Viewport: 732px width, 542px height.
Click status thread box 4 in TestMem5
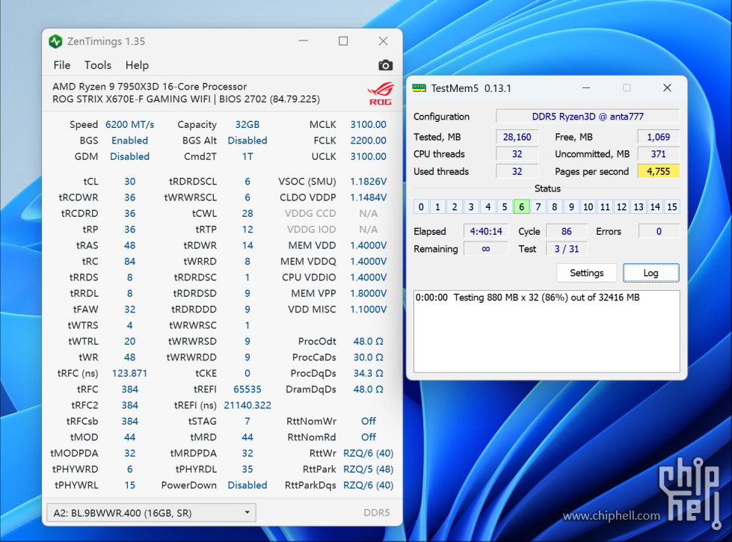[x=488, y=207]
